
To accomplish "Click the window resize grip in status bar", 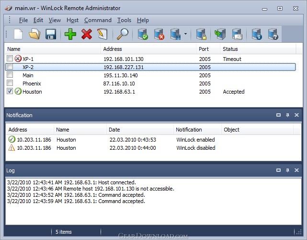I will tap(299, 232).
